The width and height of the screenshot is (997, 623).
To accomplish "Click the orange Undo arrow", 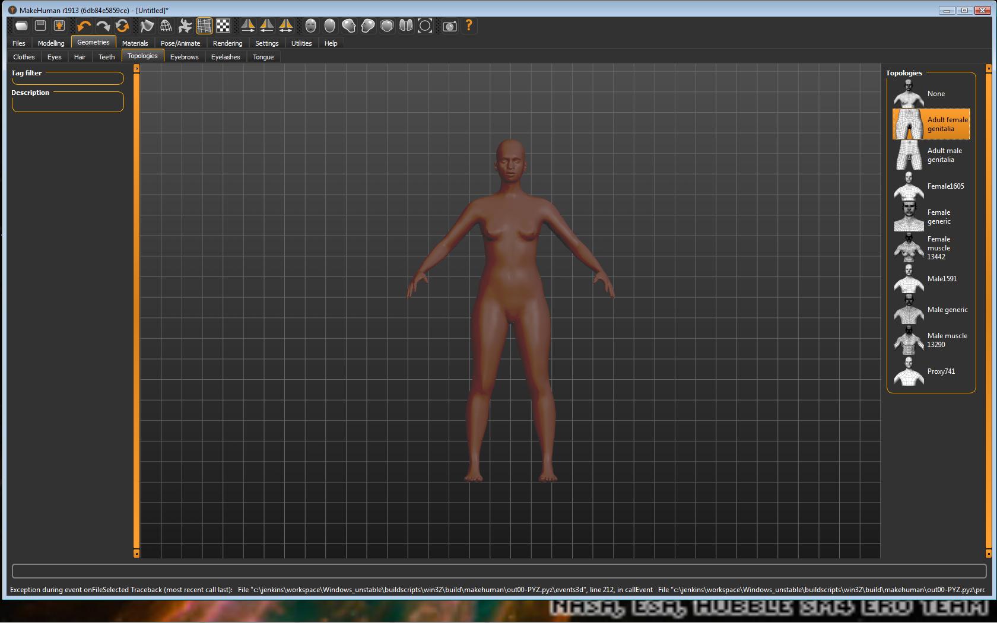I will coord(84,26).
